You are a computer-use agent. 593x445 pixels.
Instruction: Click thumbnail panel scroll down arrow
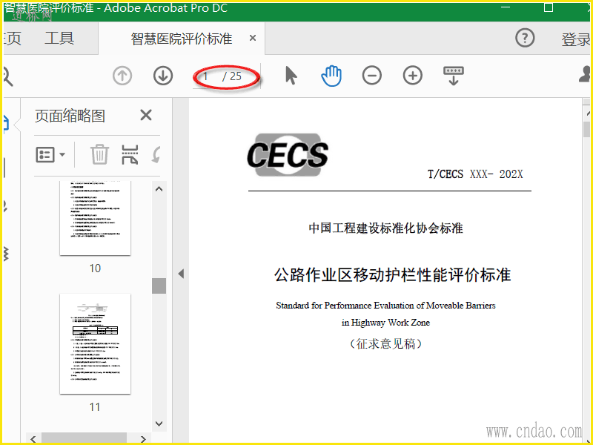tap(159, 423)
